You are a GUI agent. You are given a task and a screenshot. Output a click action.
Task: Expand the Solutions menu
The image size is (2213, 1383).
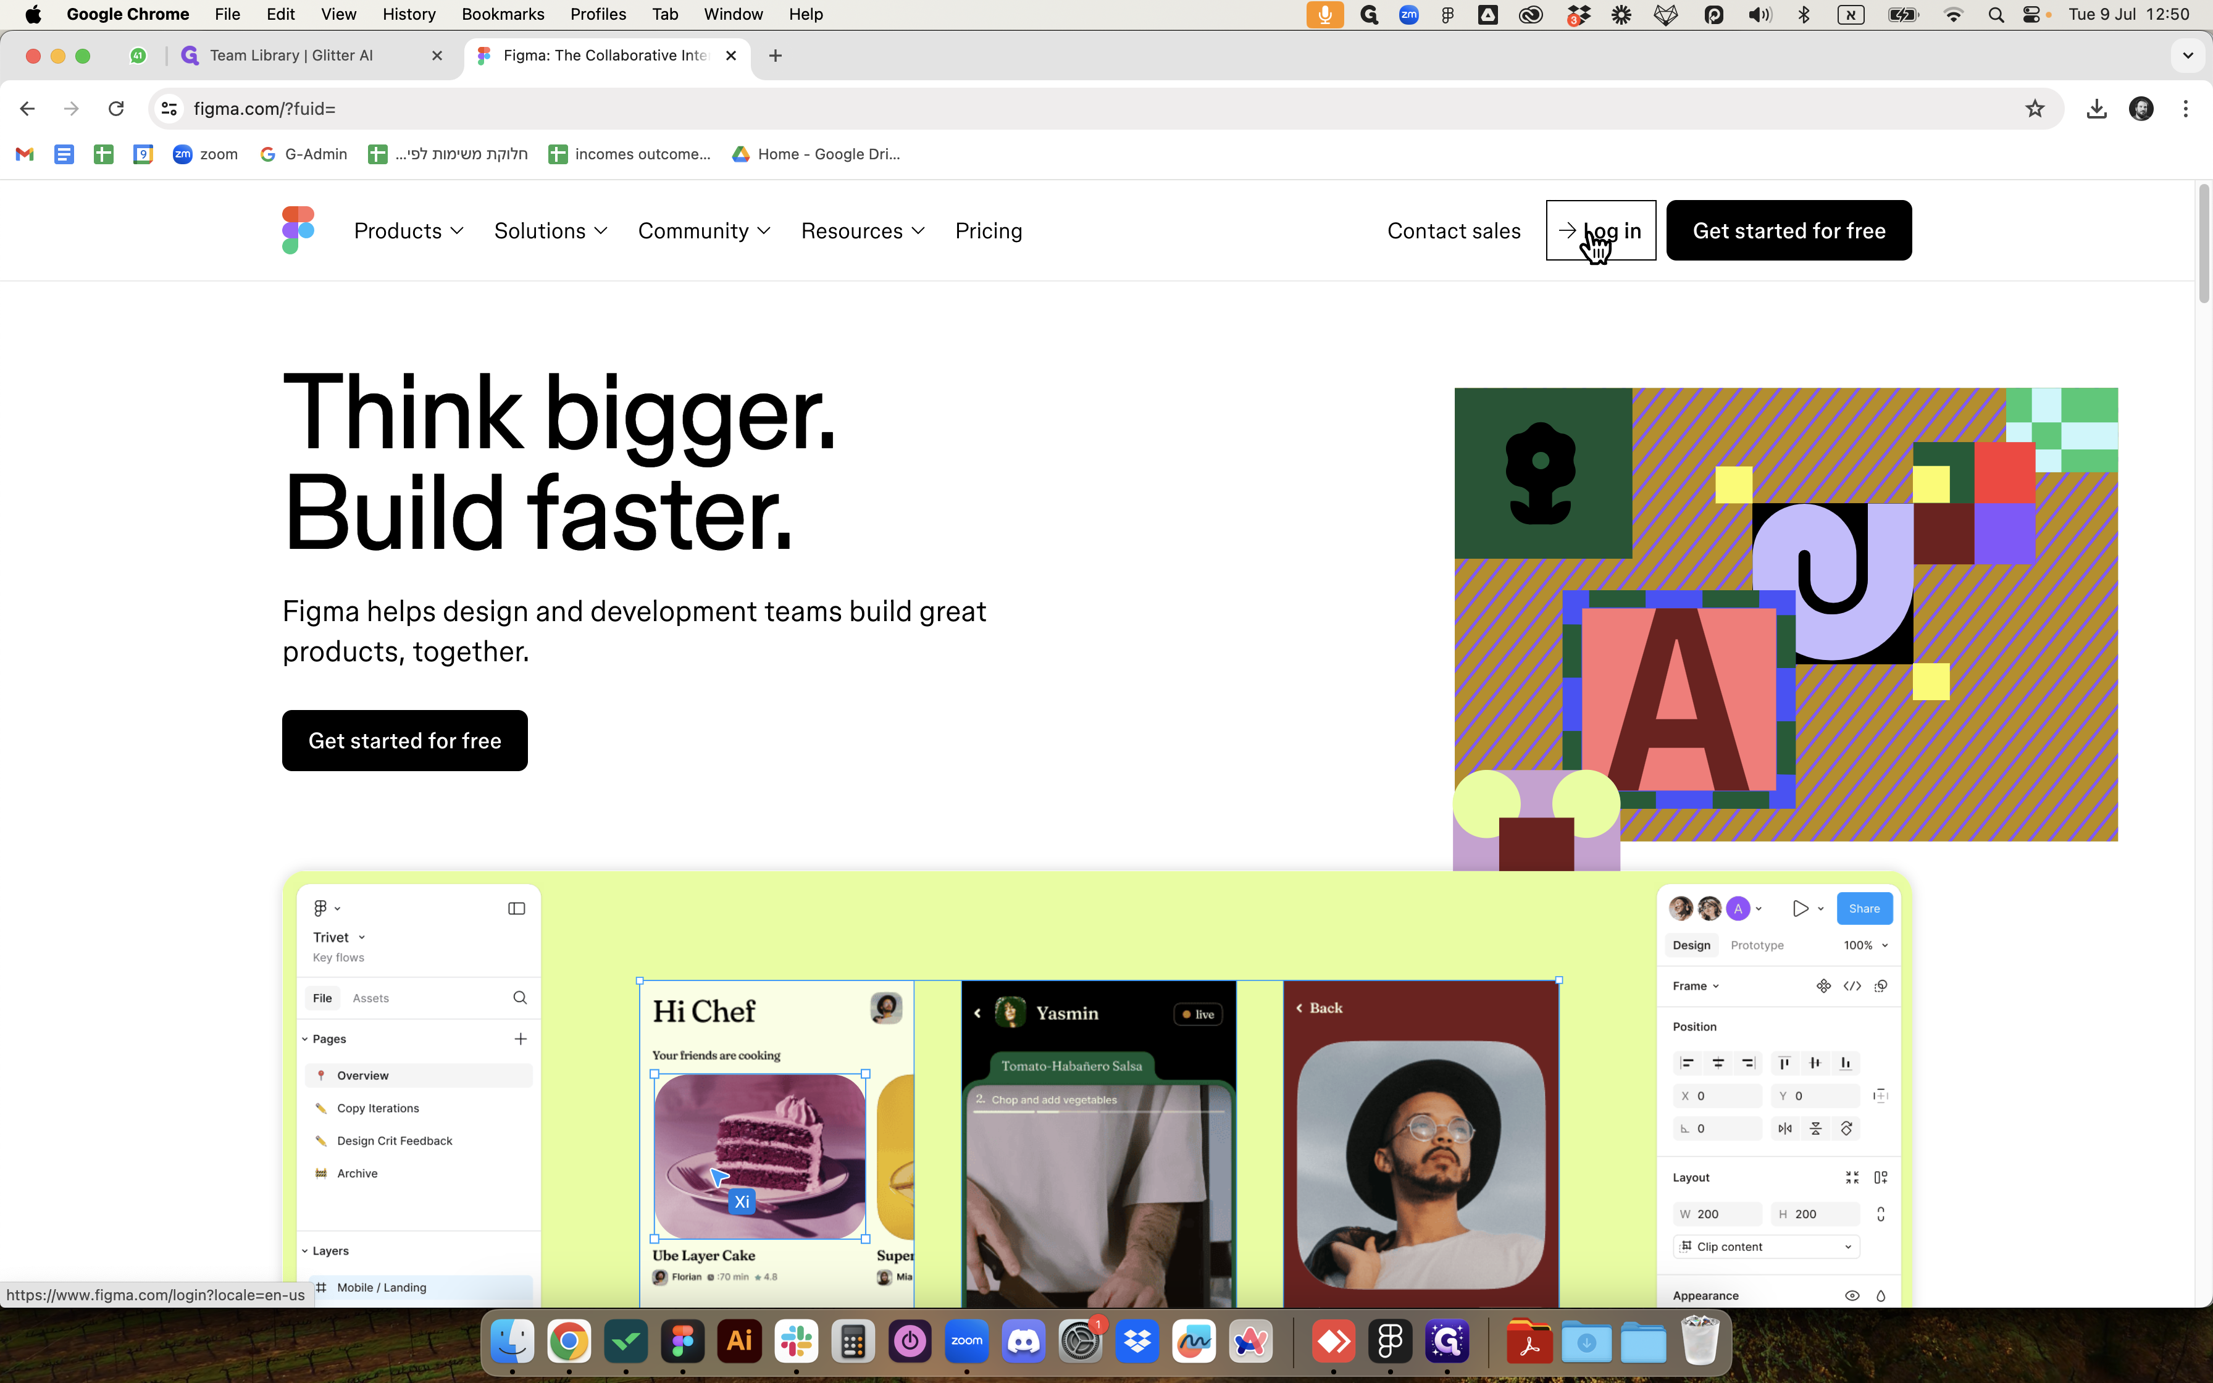[x=551, y=230]
